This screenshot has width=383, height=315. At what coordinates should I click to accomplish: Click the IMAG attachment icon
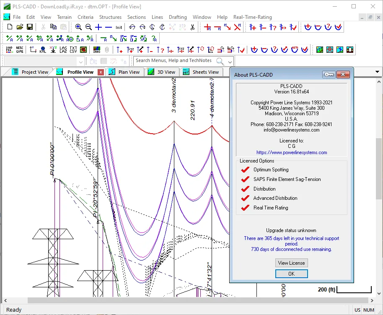[x=97, y=49]
